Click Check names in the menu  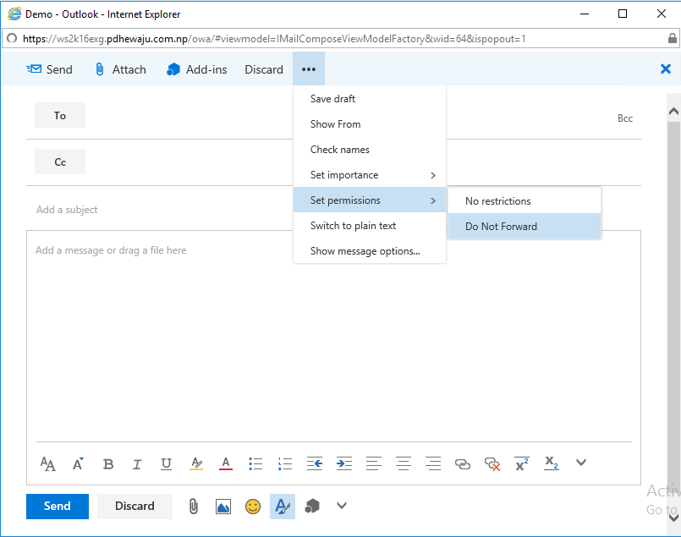[370, 150]
